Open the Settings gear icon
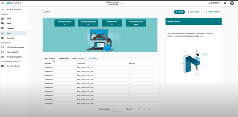The width and height of the screenshot is (238, 117). 2,38
